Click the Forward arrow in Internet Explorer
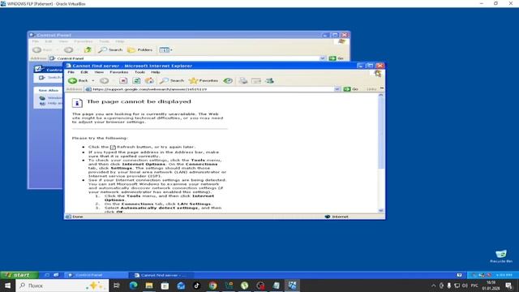 click(104, 80)
